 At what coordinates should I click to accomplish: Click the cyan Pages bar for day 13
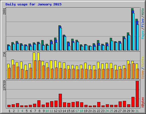[61, 39]
